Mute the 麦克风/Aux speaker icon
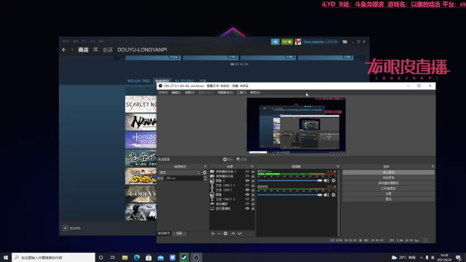 [326, 180]
